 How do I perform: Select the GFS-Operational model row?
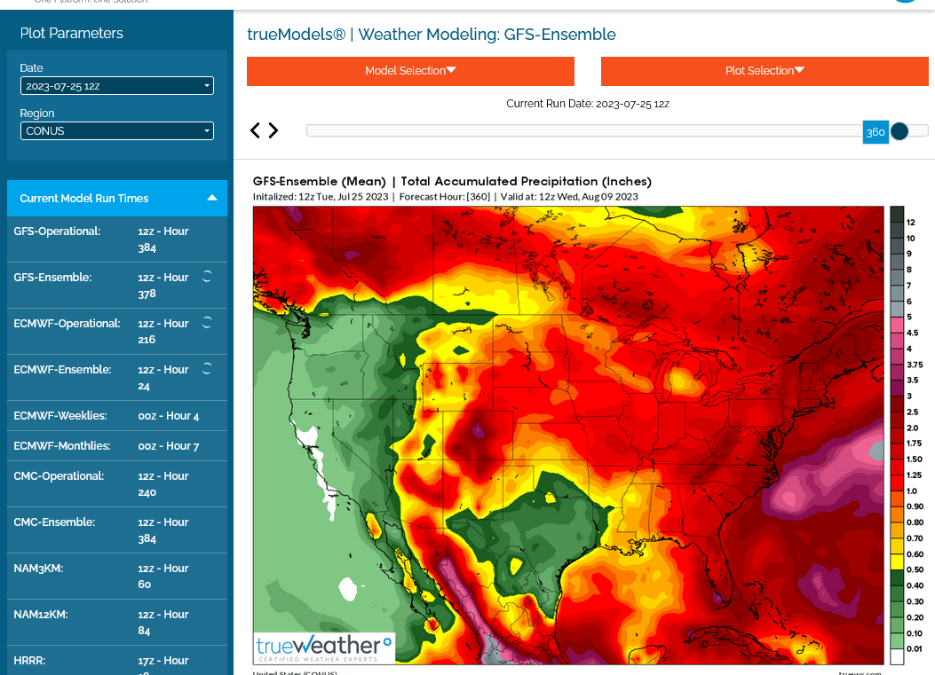pyautogui.click(x=117, y=239)
